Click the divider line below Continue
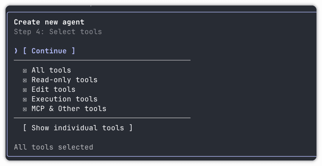The height and width of the screenshot is (166, 322). (x=102, y=60)
